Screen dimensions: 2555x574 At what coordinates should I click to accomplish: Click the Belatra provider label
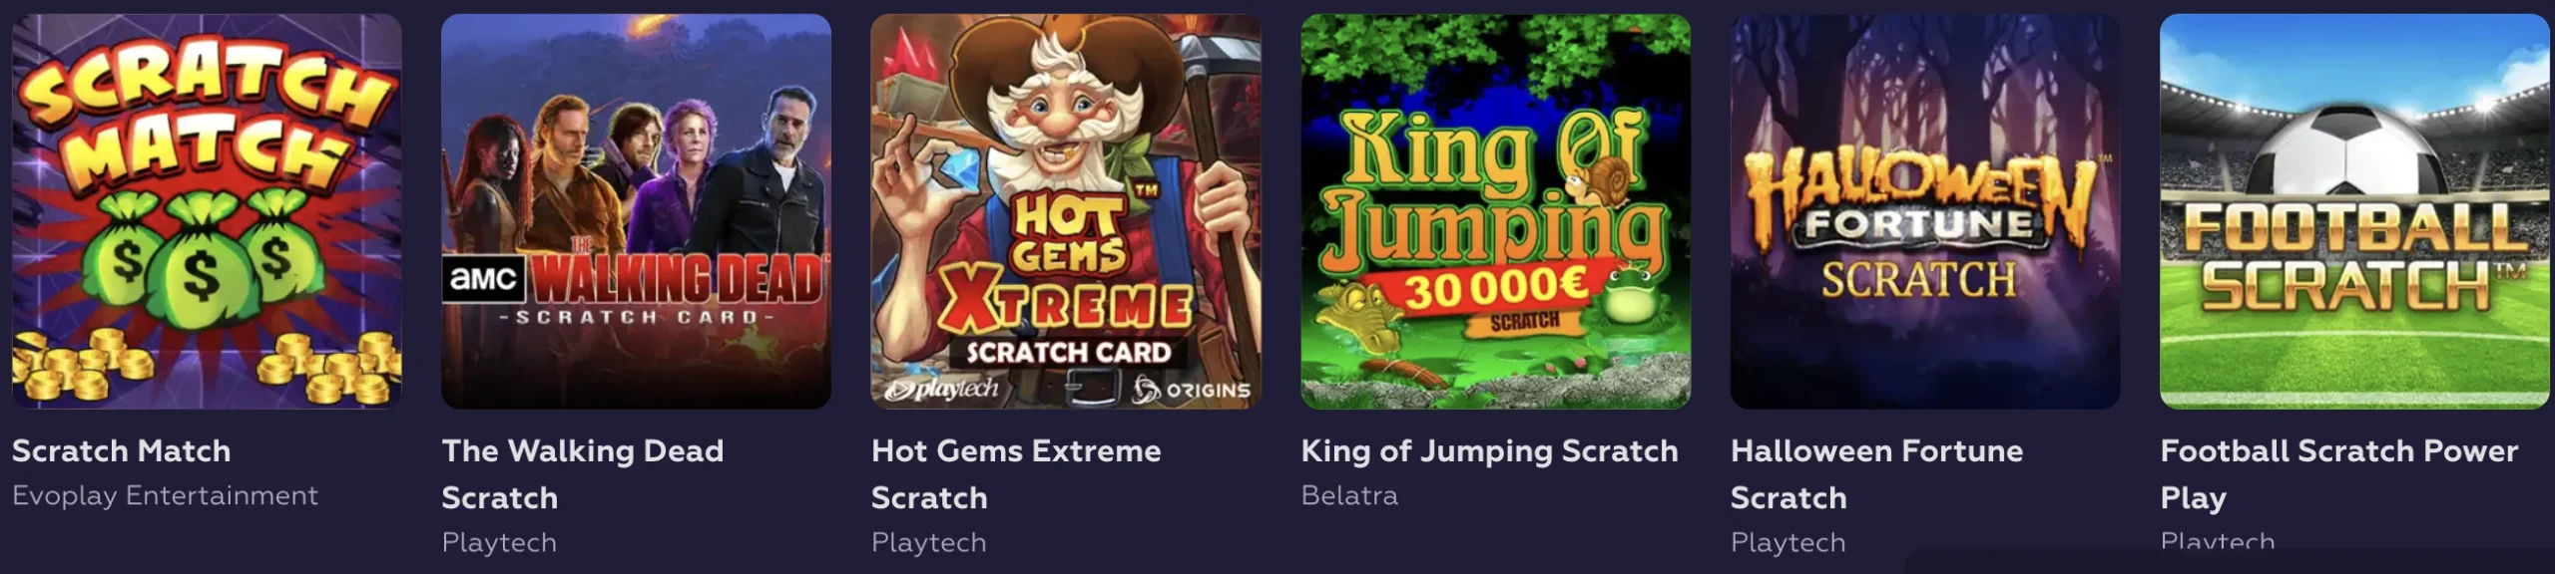(x=1349, y=495)
